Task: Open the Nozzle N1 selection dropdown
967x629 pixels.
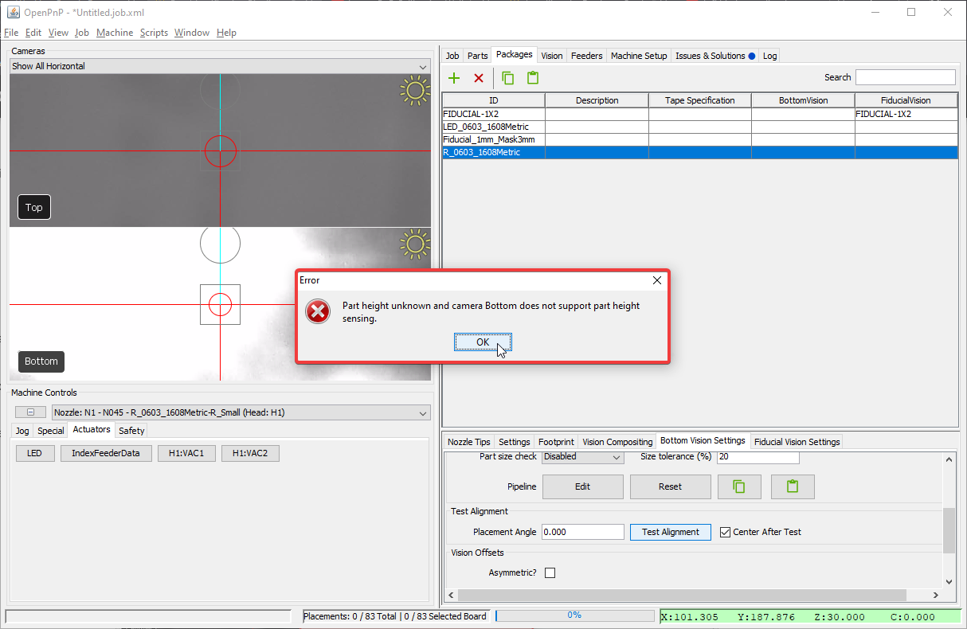Action: (241, 412)
